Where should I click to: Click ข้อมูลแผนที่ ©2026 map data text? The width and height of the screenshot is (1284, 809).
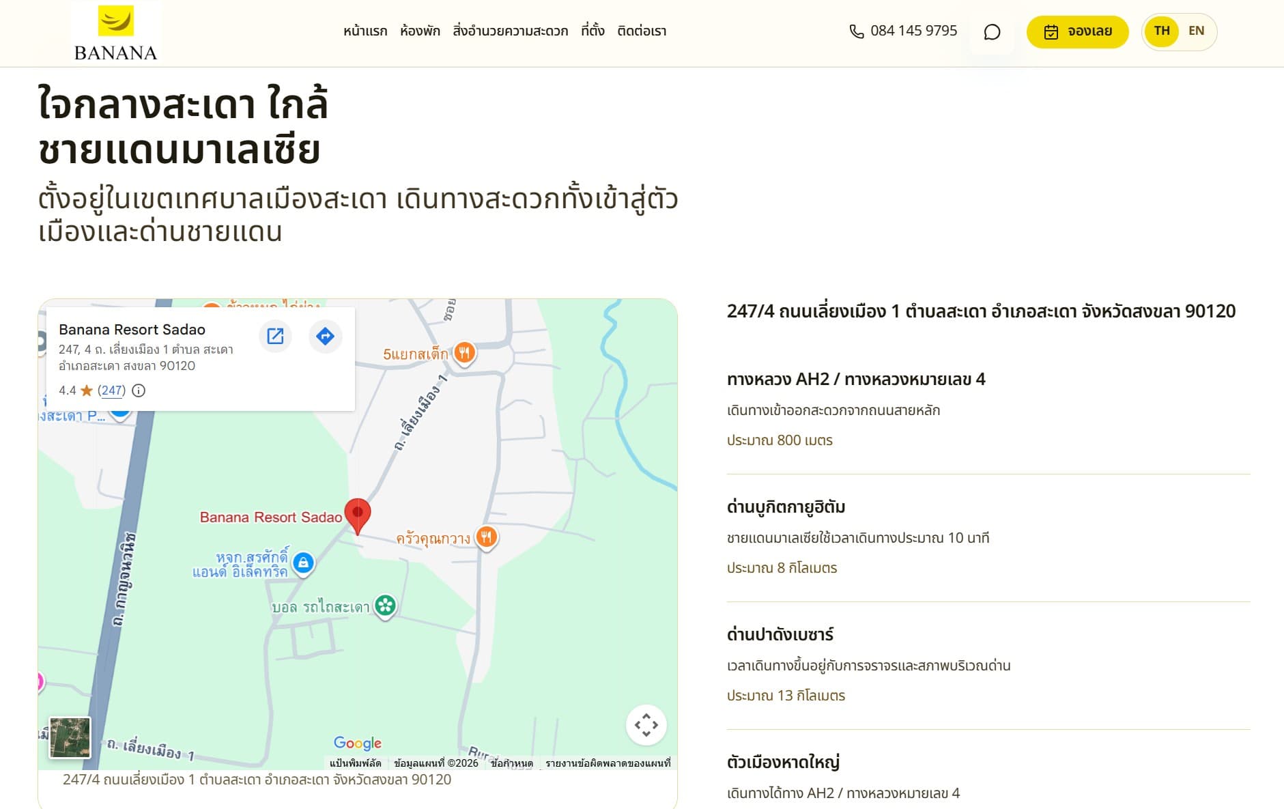[x=436, y=763]
